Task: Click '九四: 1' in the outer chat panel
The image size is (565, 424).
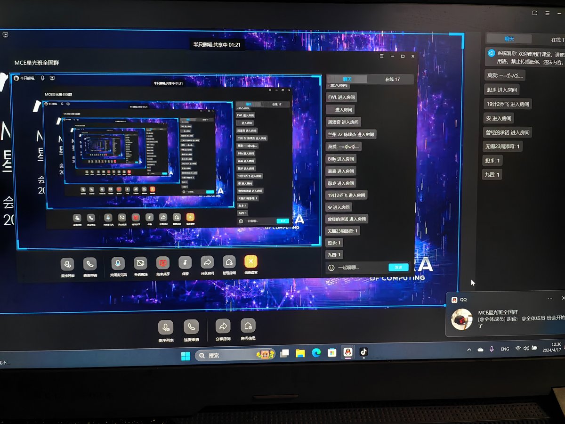Action: point(492,175)
